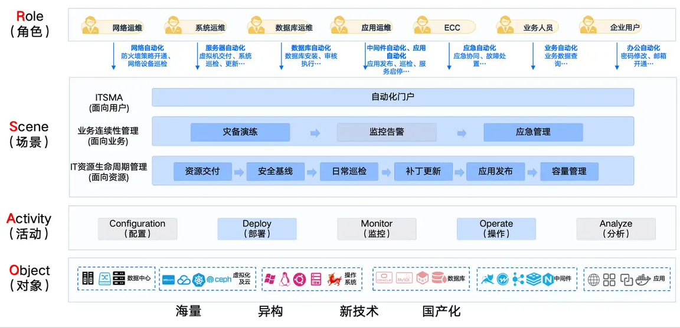Image resolution: width=680 pixels, height=328 pixels.
Task: Click the 日常巡检 step
Action: [349, 172]
